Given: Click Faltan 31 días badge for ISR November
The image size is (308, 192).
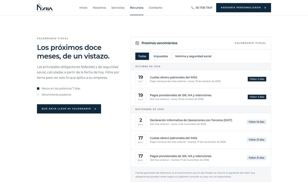Looking at the screenshot, I should coord(257,158).
